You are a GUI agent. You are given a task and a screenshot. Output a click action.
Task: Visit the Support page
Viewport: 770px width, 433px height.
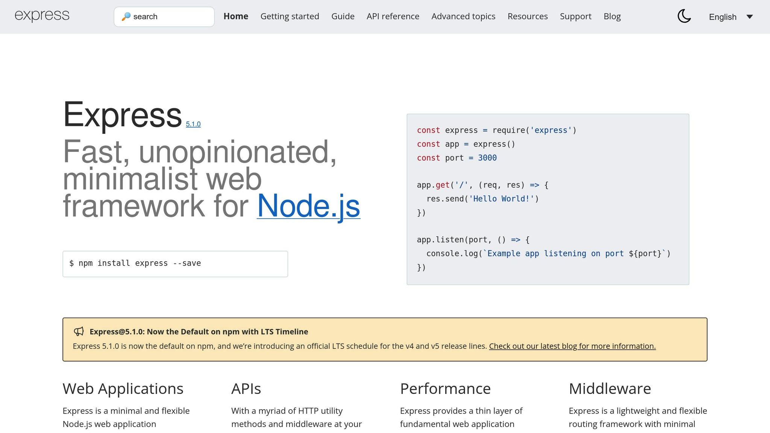576,16
